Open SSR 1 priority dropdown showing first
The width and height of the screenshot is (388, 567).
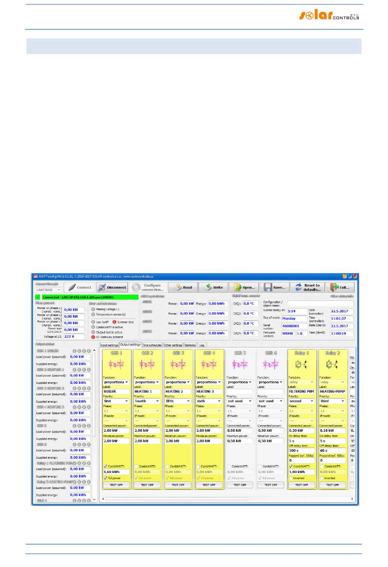click(116, 401)
